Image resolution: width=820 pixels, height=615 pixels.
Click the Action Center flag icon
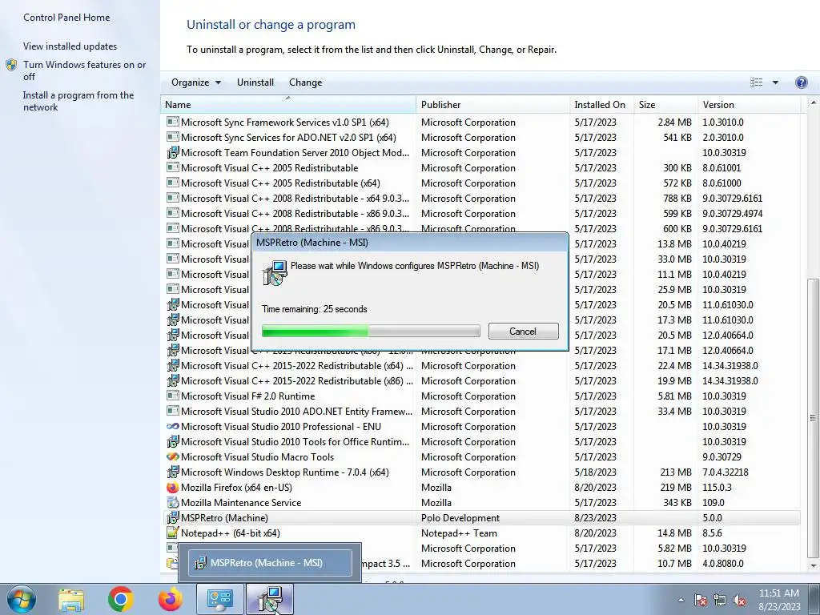tap(700, 600)
